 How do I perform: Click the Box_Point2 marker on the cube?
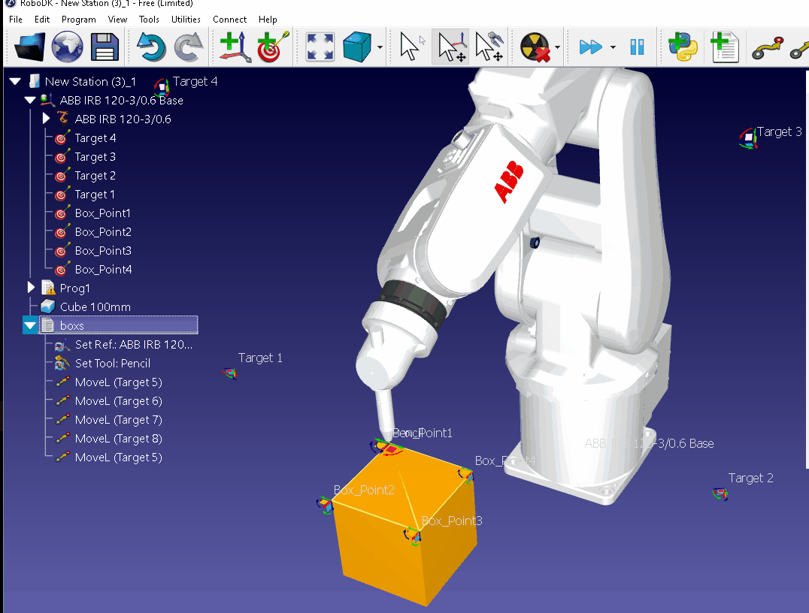[325, 505]
